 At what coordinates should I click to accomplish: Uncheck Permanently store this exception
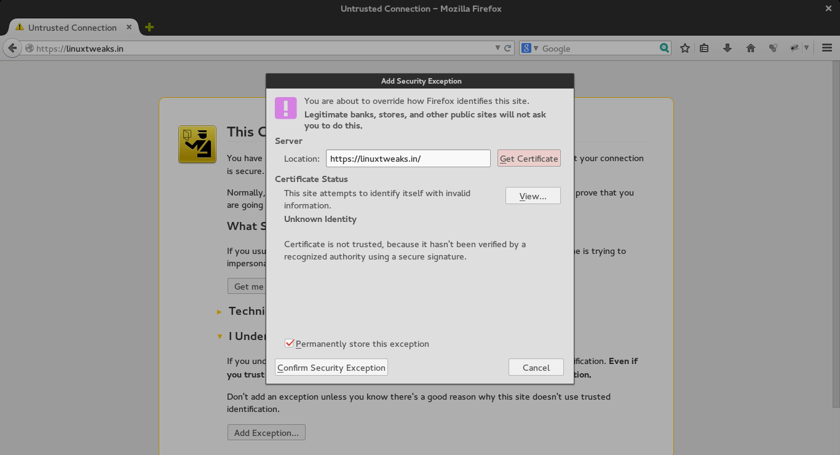[290, 343]
